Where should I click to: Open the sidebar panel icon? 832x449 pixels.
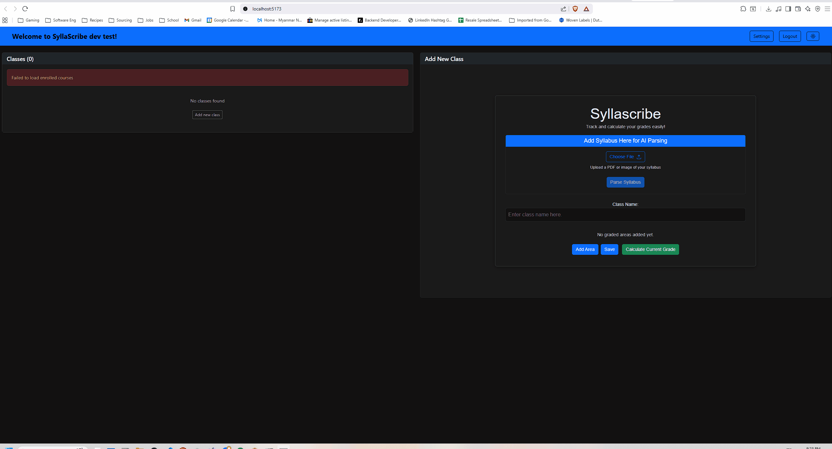pyautogui.click(x=788, y=9)
